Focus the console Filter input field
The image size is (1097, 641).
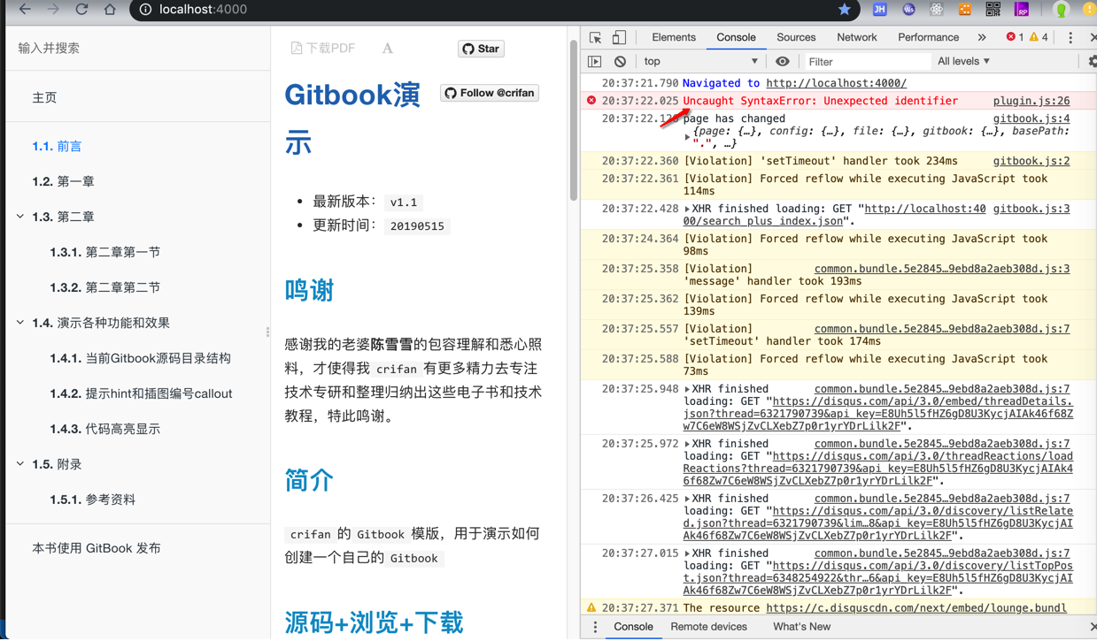pos(866,62)
